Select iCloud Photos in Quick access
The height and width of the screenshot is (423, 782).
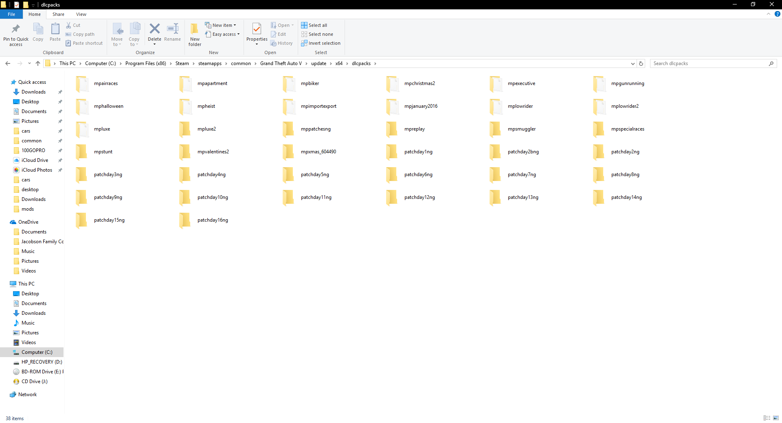[37, 170]
